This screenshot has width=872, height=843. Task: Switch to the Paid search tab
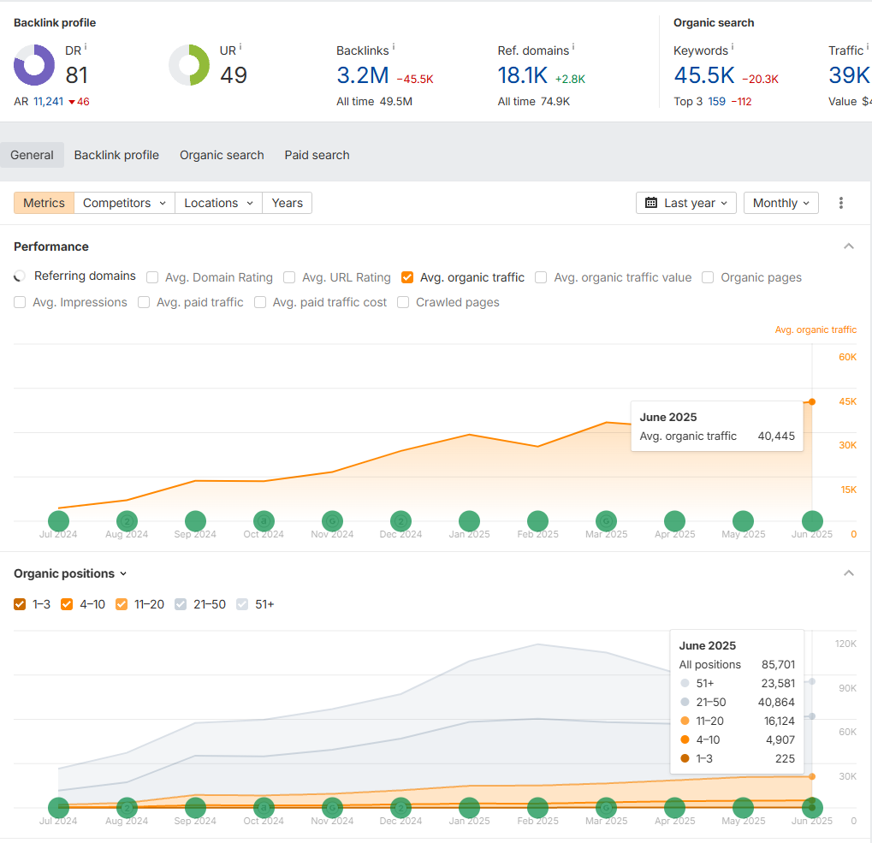[x=317, y=155]
